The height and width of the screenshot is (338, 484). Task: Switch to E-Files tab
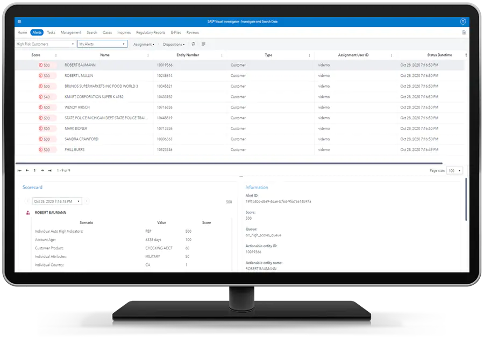pyautogui.click(x=176, y=32)
